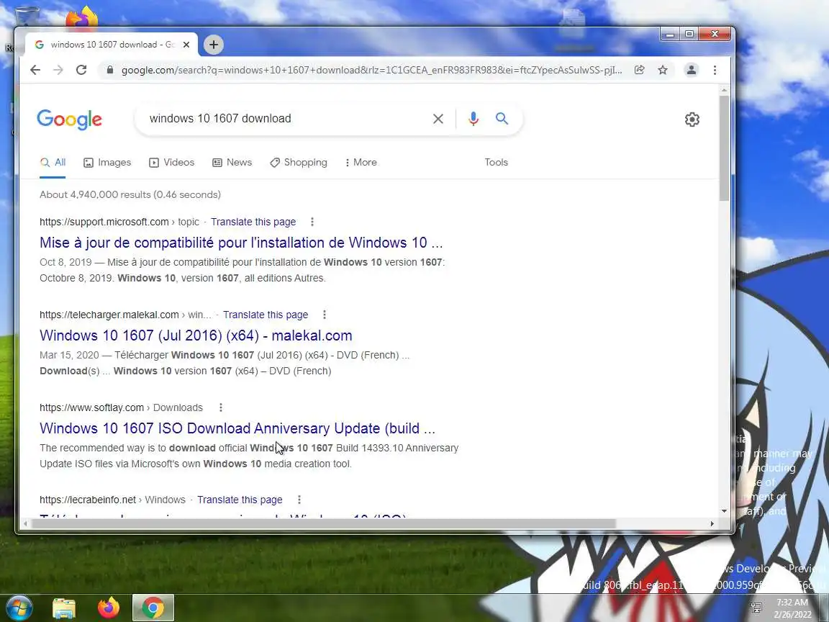829x622 pixels.
Task: Close the 'windows 10 1607 download' tab
Action: (186, 45)
